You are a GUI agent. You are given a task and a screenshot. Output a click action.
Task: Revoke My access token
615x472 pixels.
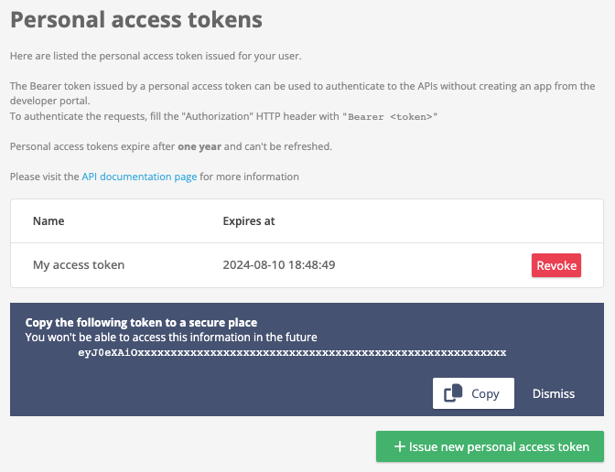pos(556,265)
